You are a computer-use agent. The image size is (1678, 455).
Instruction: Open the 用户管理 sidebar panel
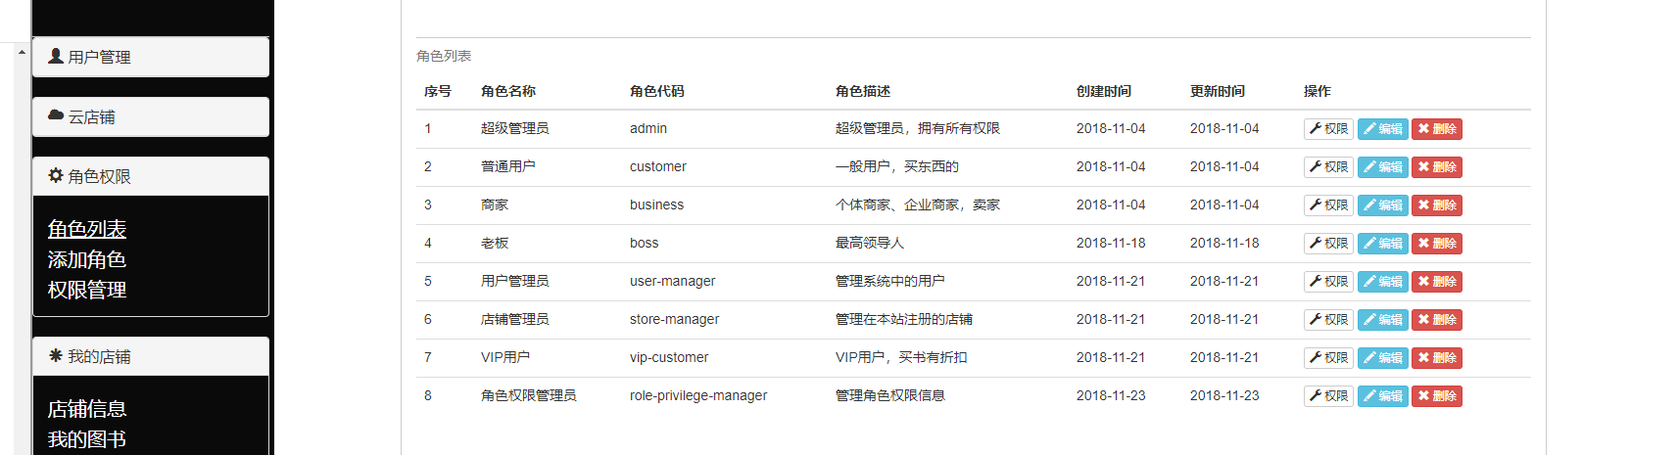coord(151,57)
